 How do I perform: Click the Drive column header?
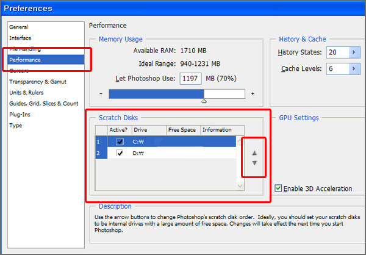coord(149,130)
